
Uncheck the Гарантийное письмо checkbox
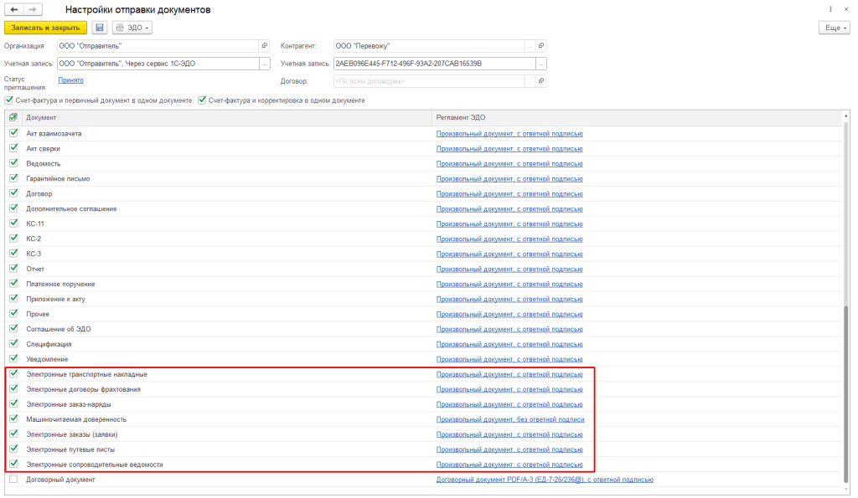pyautogui.click(x=13, y=178)
